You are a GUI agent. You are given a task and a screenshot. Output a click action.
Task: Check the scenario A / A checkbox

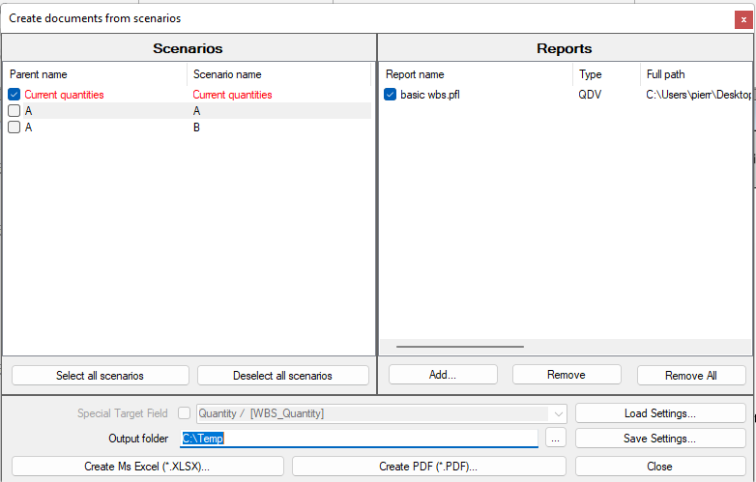coord(15,111)
